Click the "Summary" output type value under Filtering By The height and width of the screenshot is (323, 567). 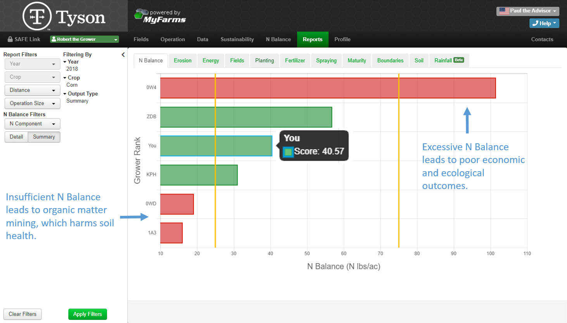pos(77,101)
